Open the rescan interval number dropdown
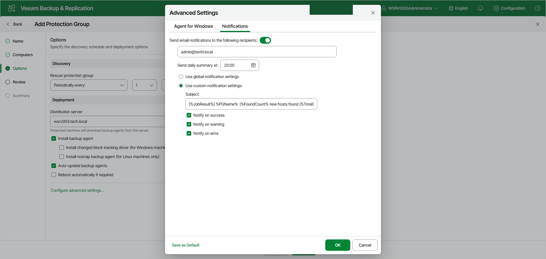The width and height of the screenshot is (546, 259). [145, 85]
